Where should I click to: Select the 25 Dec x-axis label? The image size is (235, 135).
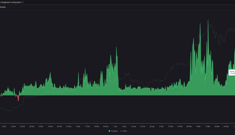tap(106, 126)
